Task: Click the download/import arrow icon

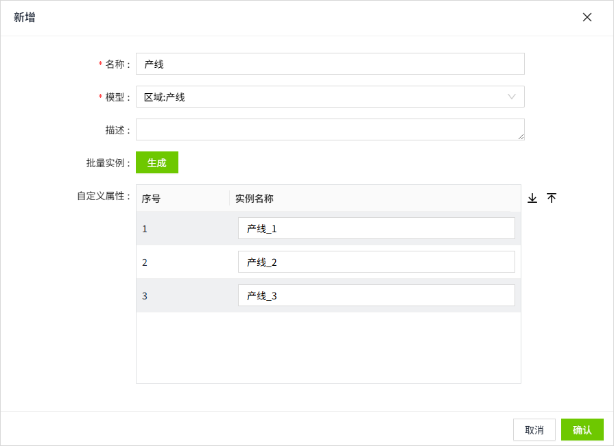Action: [x=532, y=198]
